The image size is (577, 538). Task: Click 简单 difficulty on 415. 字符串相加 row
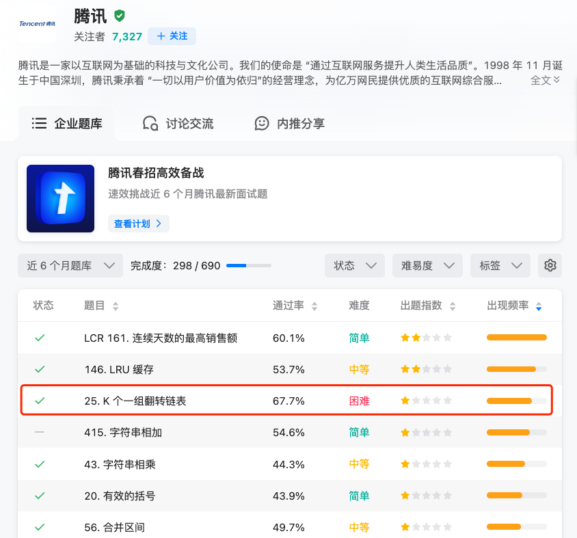[x=359, y=433]
